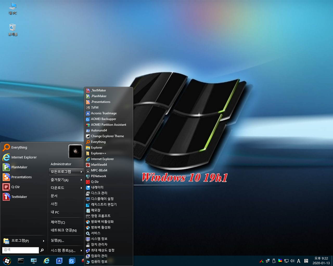Screen dimensions: 333x266
Task: Launch 7zFM file manager
Action: [108, 108]
